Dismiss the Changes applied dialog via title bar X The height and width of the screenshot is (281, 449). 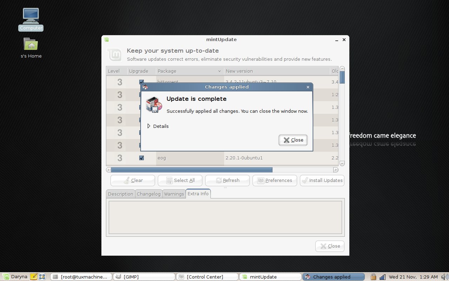308,87
